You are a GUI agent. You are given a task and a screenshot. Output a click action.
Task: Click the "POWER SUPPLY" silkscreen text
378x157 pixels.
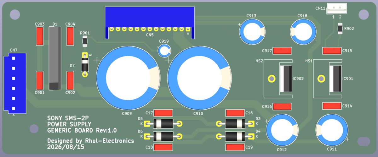(69, 124)
